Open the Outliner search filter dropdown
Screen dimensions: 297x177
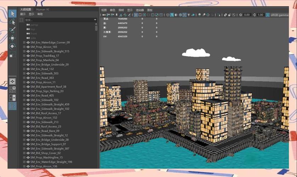pos(95,20)
